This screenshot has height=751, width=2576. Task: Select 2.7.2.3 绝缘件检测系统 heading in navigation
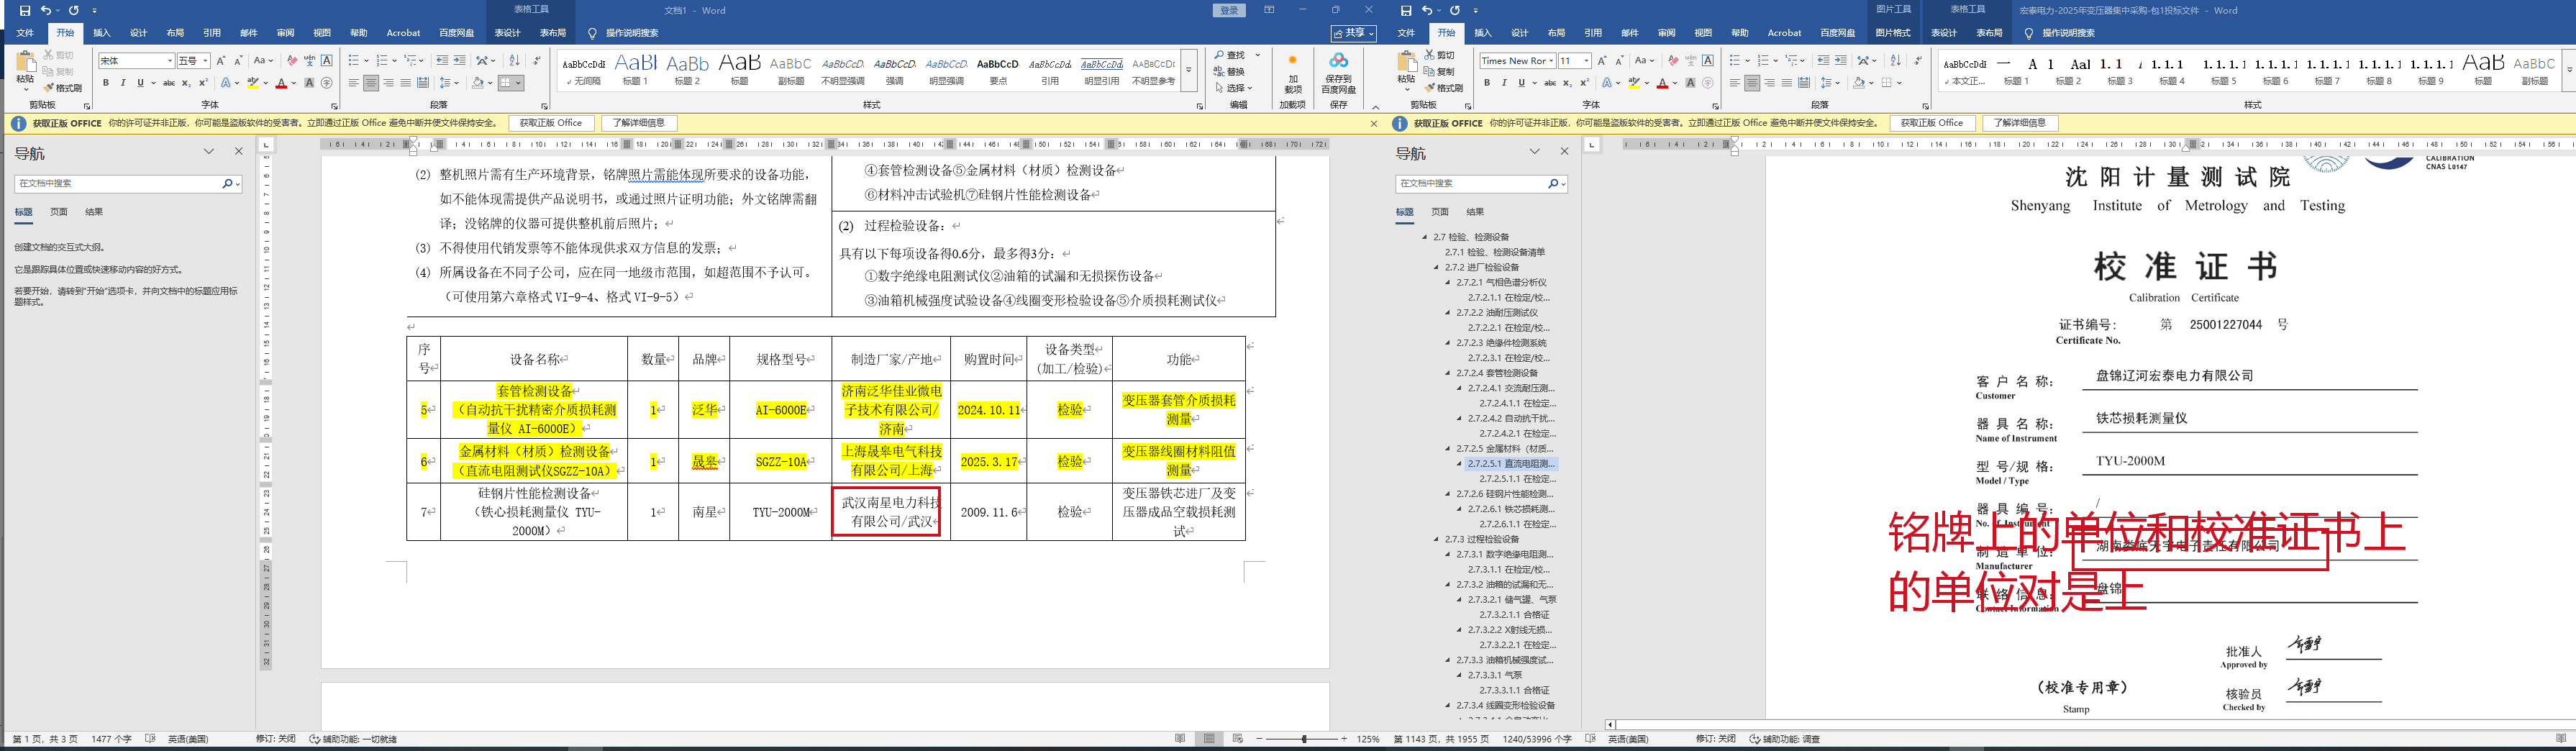(1502, 343)
